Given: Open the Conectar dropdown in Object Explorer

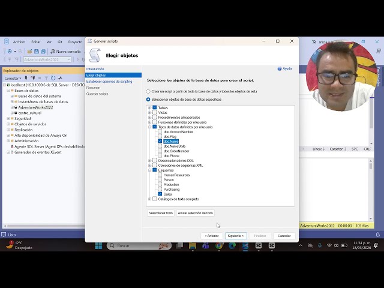Looking at the screenshot, I should coord(13,78).
